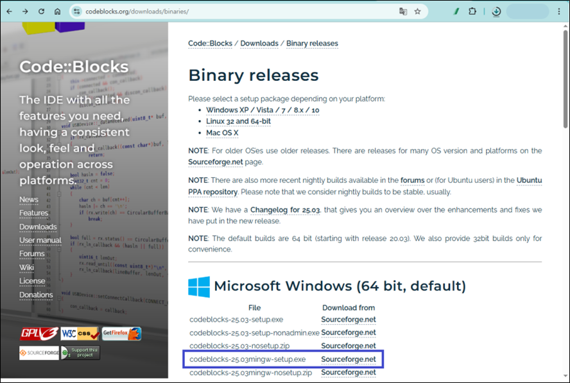570x383 pixels.
Task: Open Forums in the sidebar
Action: click(32, 253)
